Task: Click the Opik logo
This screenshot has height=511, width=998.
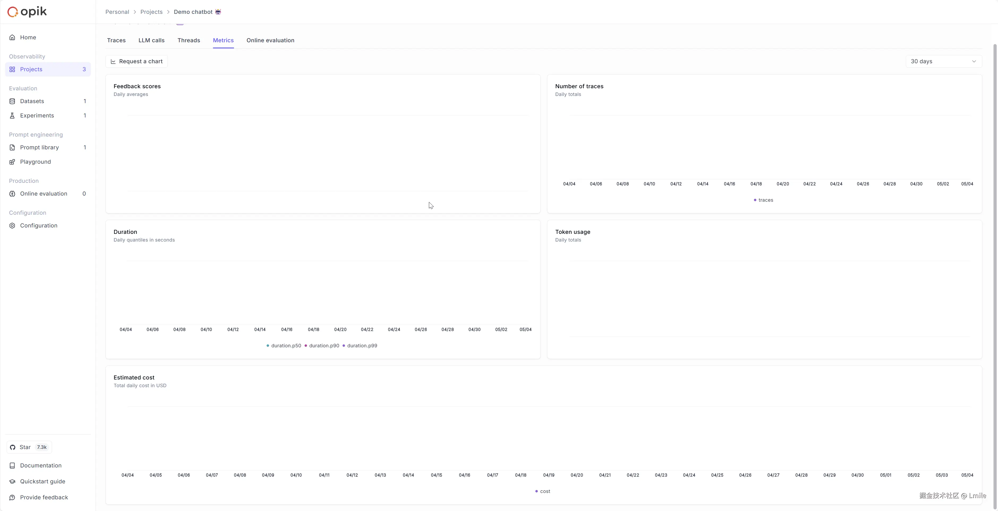Action: click(27, 12)
